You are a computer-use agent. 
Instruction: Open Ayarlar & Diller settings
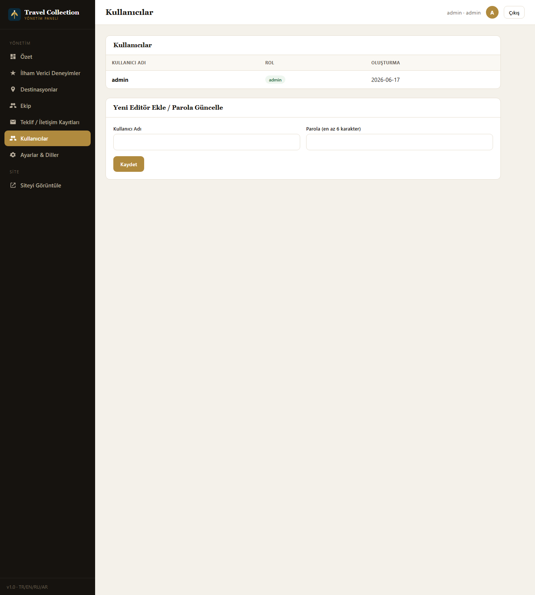click(48, 155)
